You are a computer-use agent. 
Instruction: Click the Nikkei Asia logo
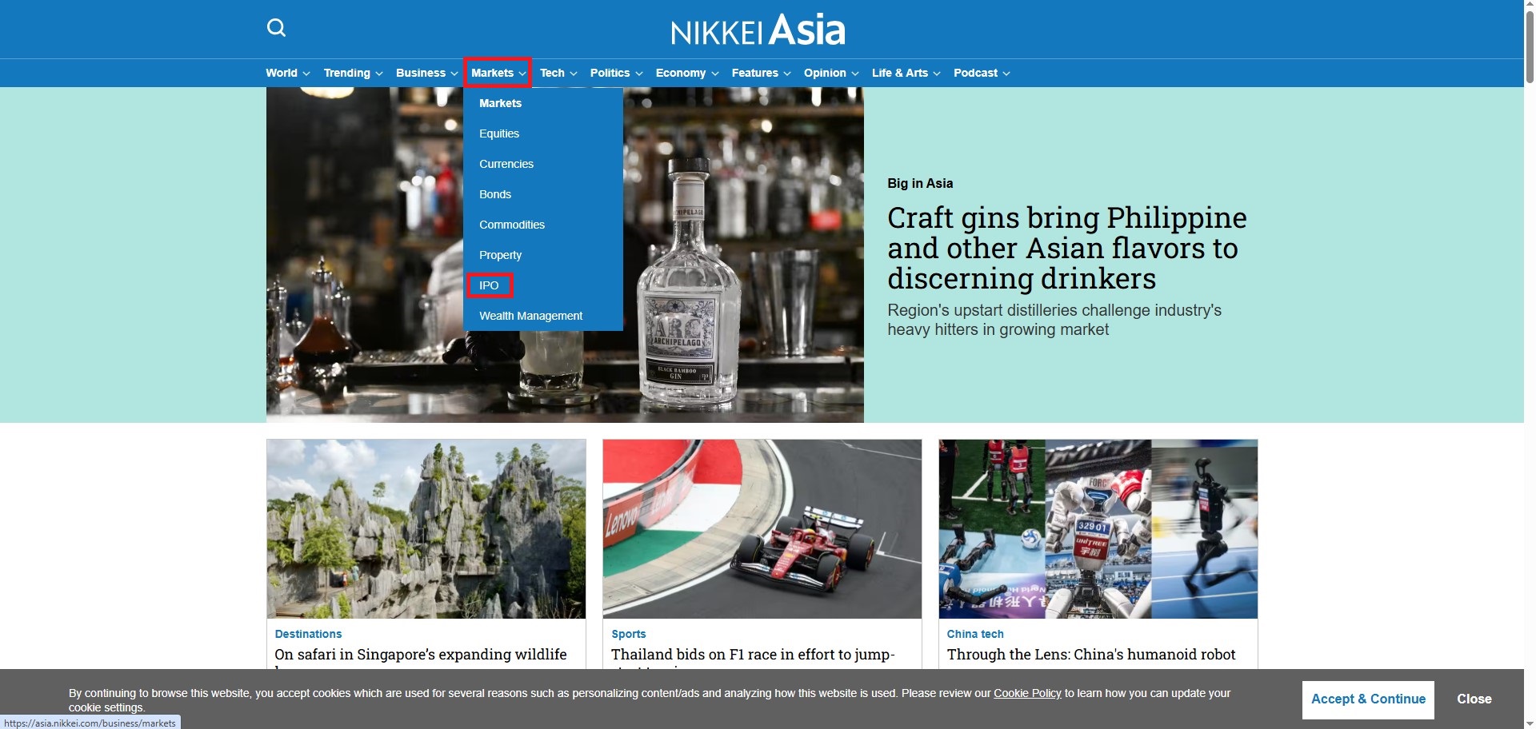pyautogui.click(x=758, y=30)
